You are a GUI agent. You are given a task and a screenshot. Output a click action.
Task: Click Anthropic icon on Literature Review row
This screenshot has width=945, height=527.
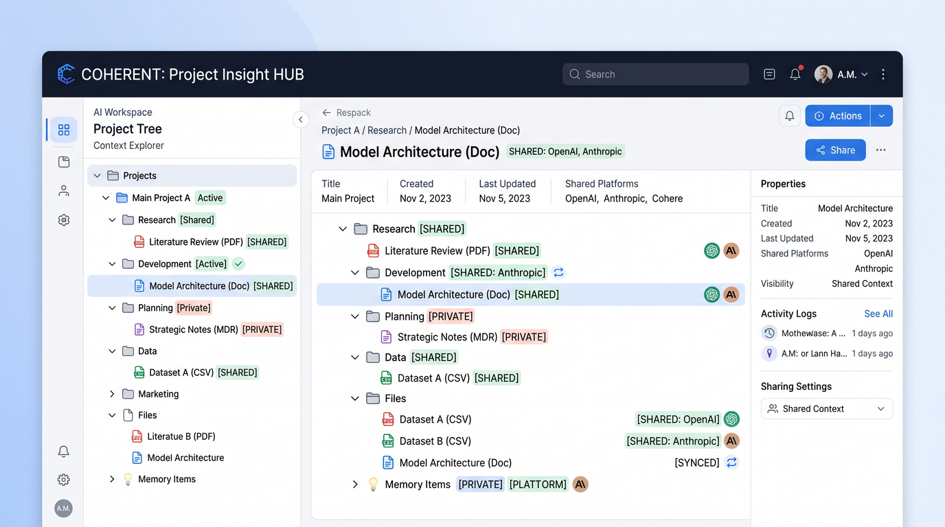[731, 250]
